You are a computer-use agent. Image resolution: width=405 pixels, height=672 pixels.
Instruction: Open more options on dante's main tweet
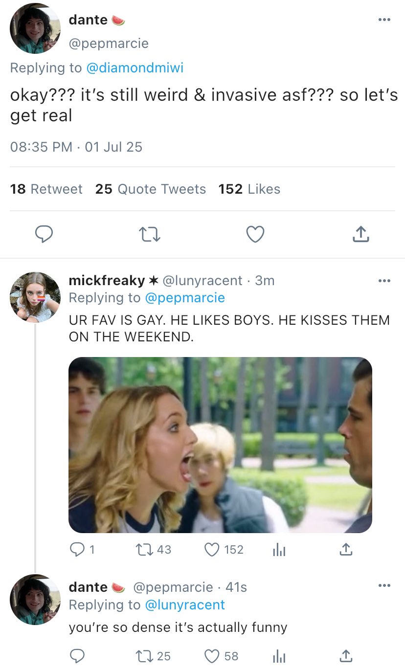(384, 20)
